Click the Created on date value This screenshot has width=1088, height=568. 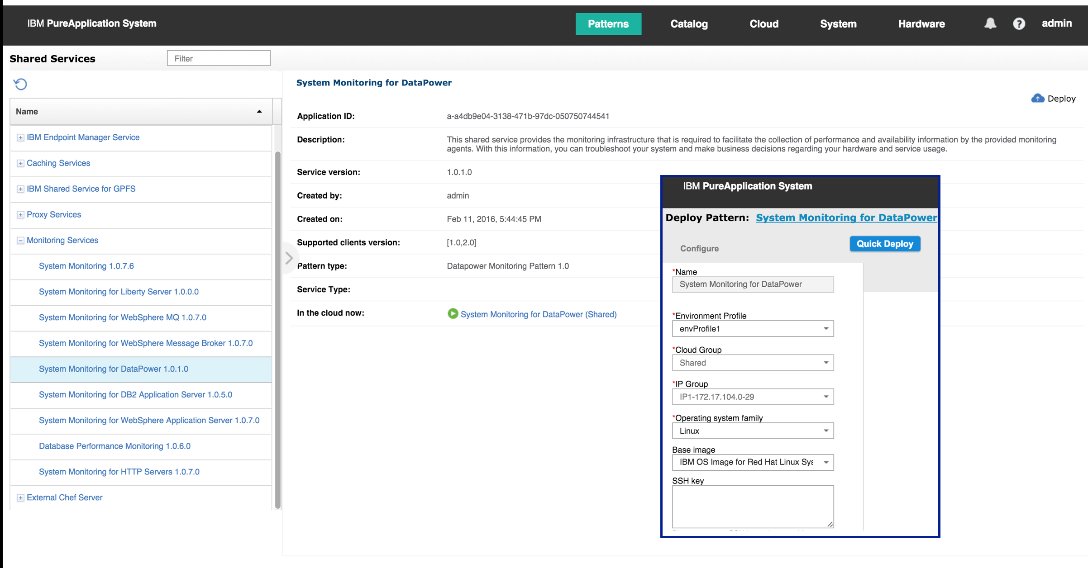pyautogui.click(x=494, y=219)
